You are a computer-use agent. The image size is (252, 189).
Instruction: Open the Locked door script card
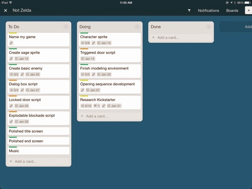[x=39, y=102]
